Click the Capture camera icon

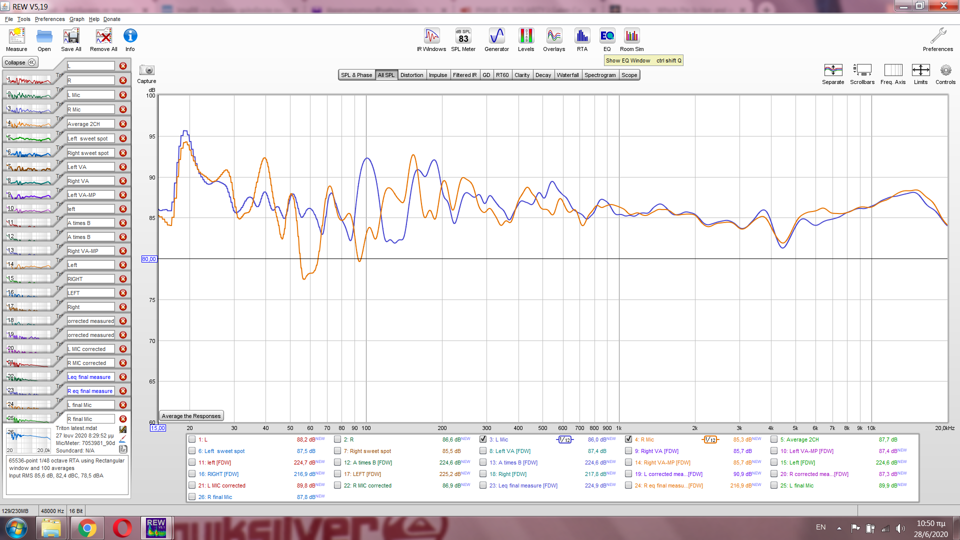point(146,70)
